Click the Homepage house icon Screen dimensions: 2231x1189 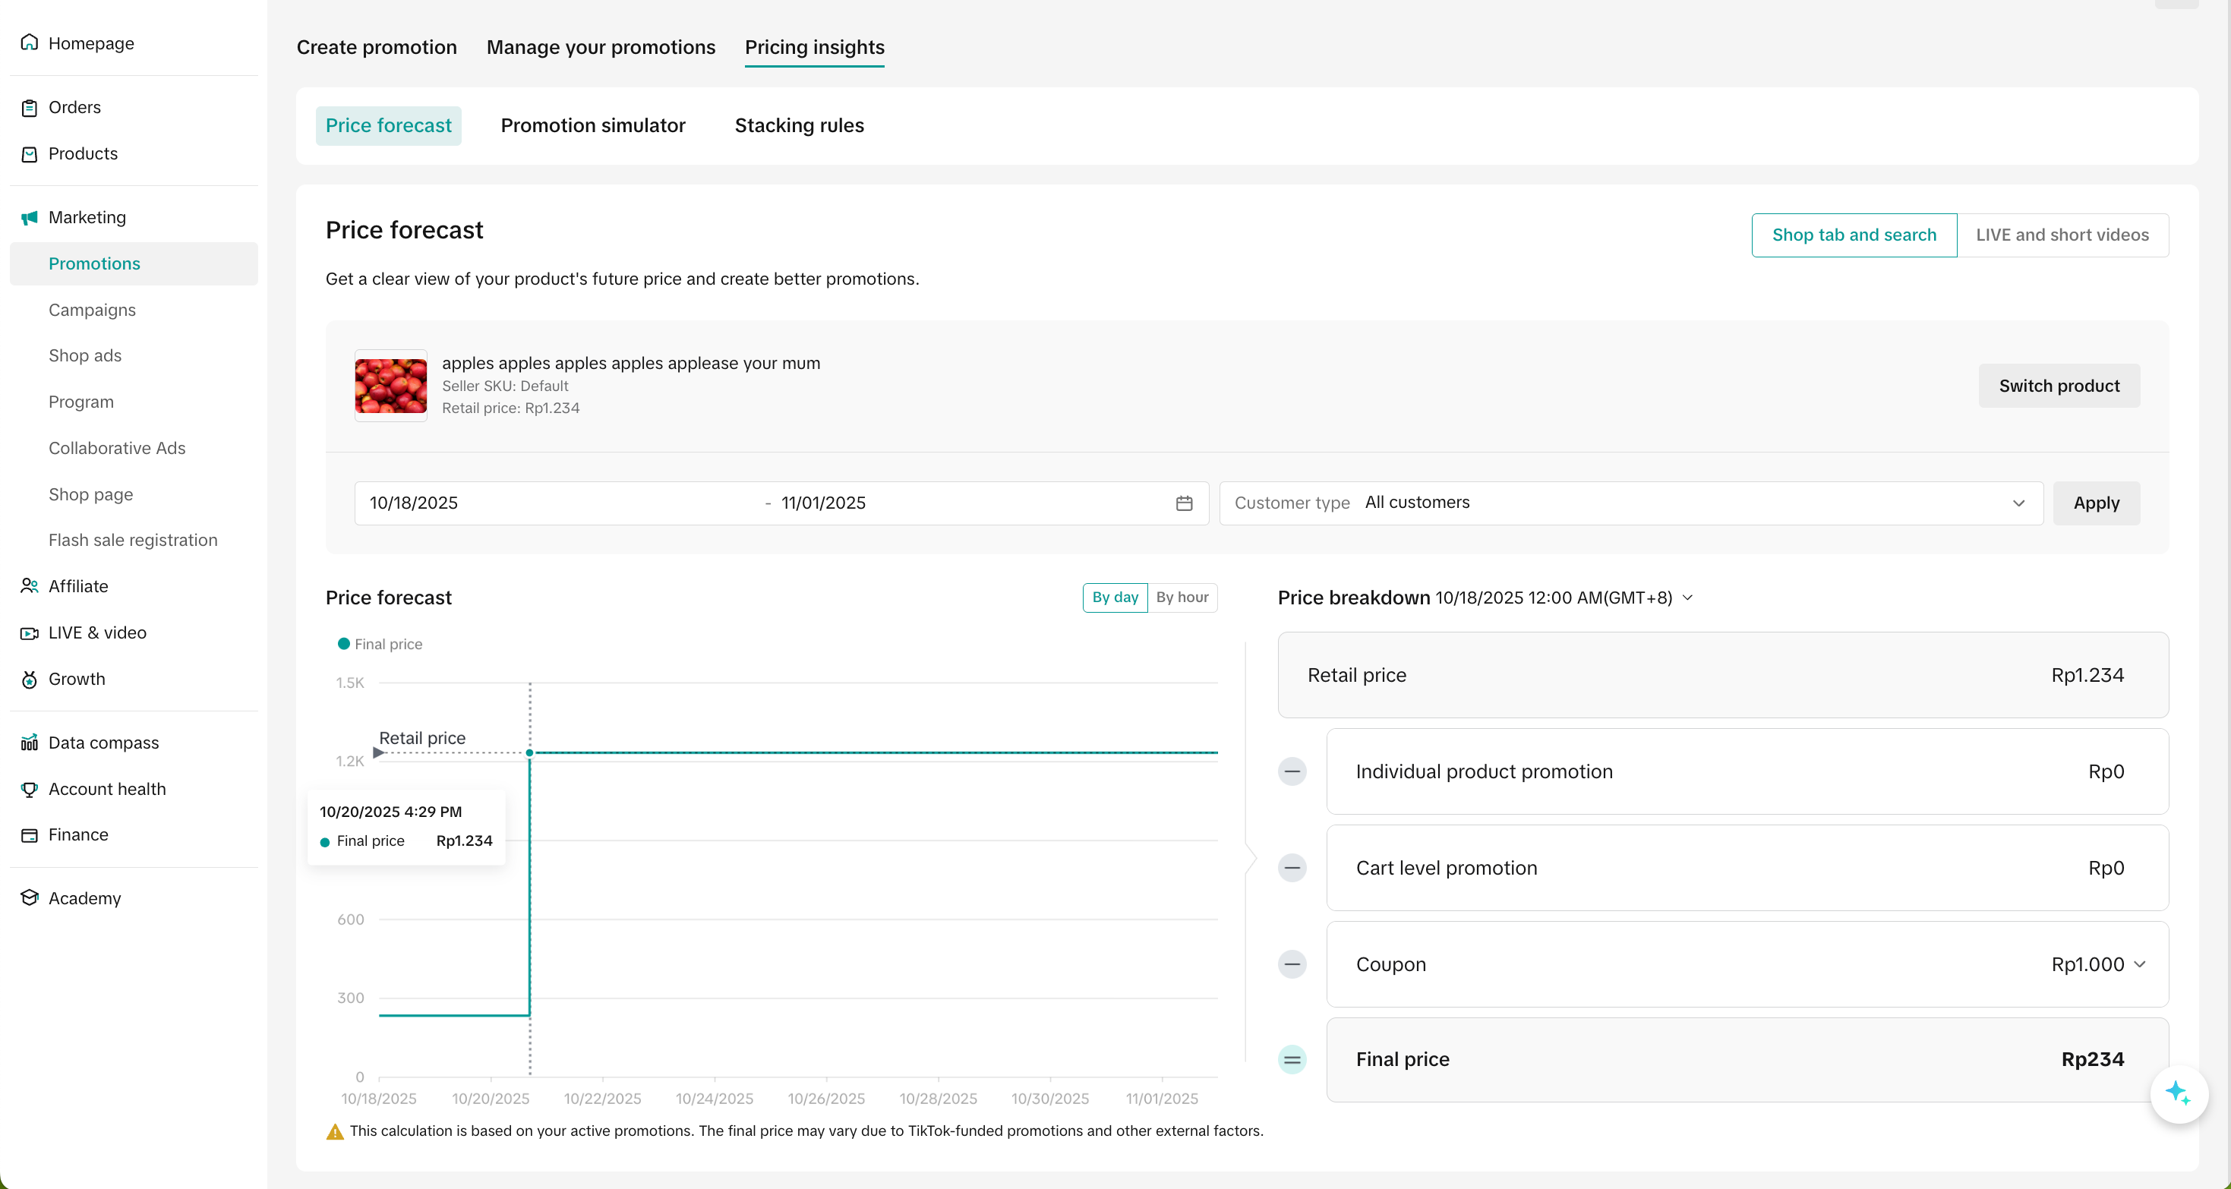point(30,43)
